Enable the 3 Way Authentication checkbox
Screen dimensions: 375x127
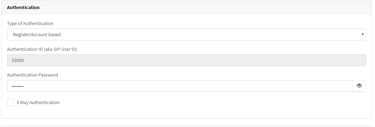(11, 103)
